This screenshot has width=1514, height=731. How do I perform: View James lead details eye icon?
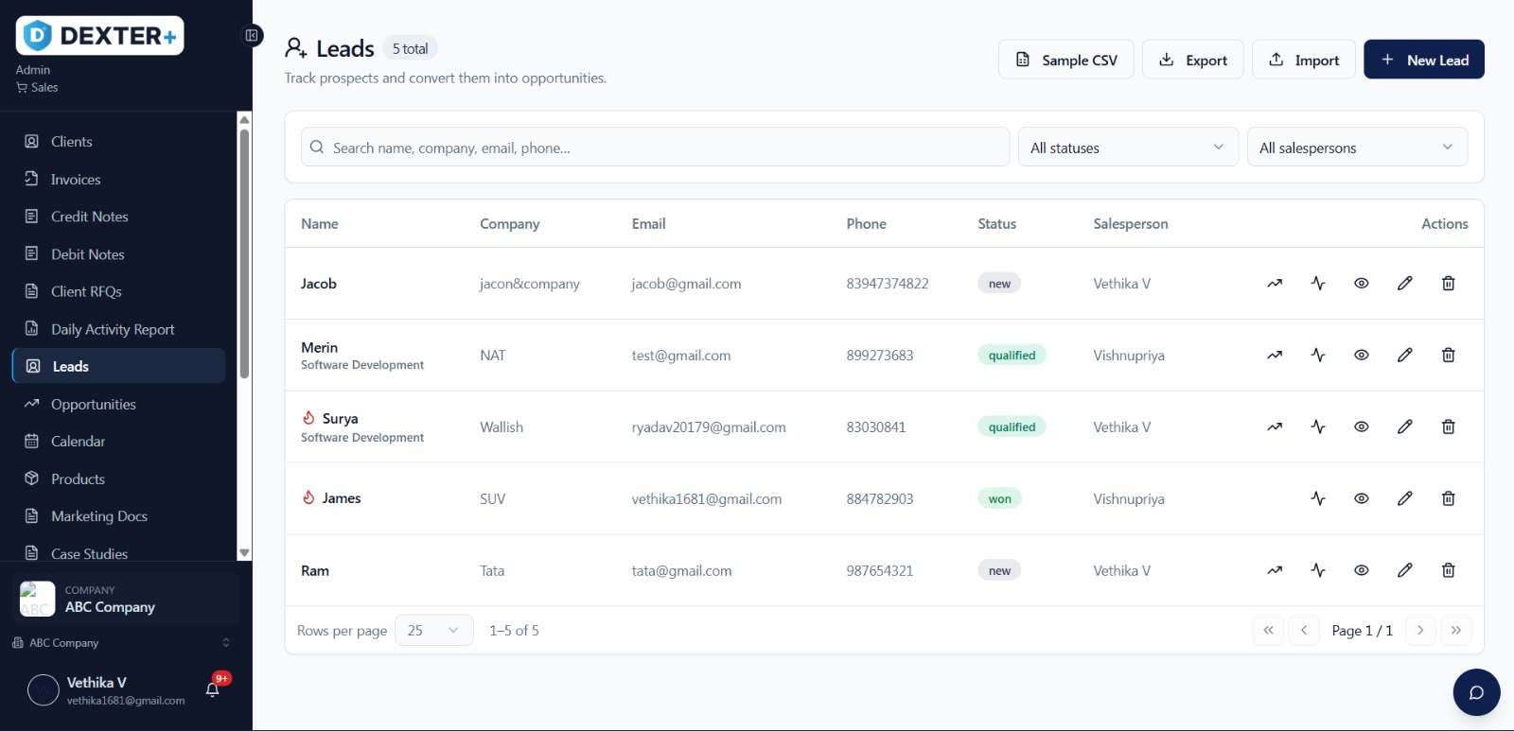click(1362, 499)
